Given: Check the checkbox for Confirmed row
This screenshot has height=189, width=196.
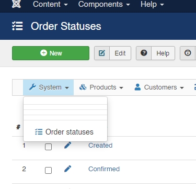Looking at the screenshot, I should pos(48,170).
